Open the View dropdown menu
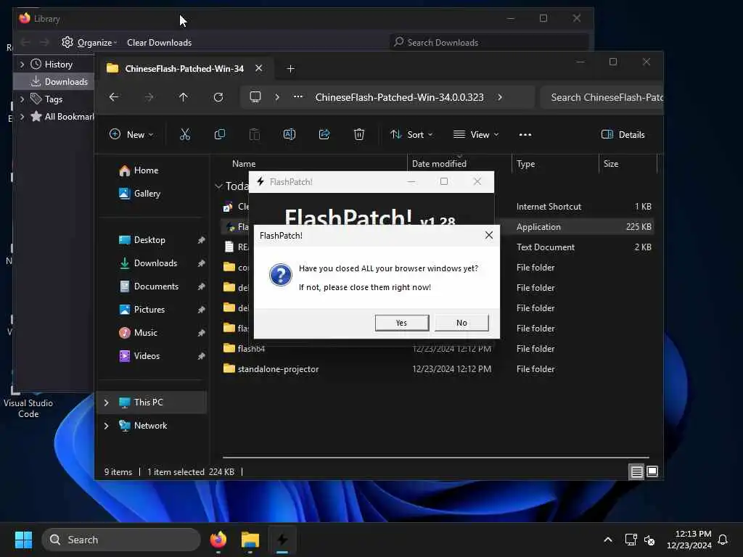This screenshot has width=743, height=557. (x=476, y=134)
